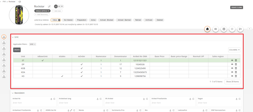Image resolution: width=253 pixels, height=112 pixels.
Task: View the KO row via eye icon
Action: click(232, 76)
